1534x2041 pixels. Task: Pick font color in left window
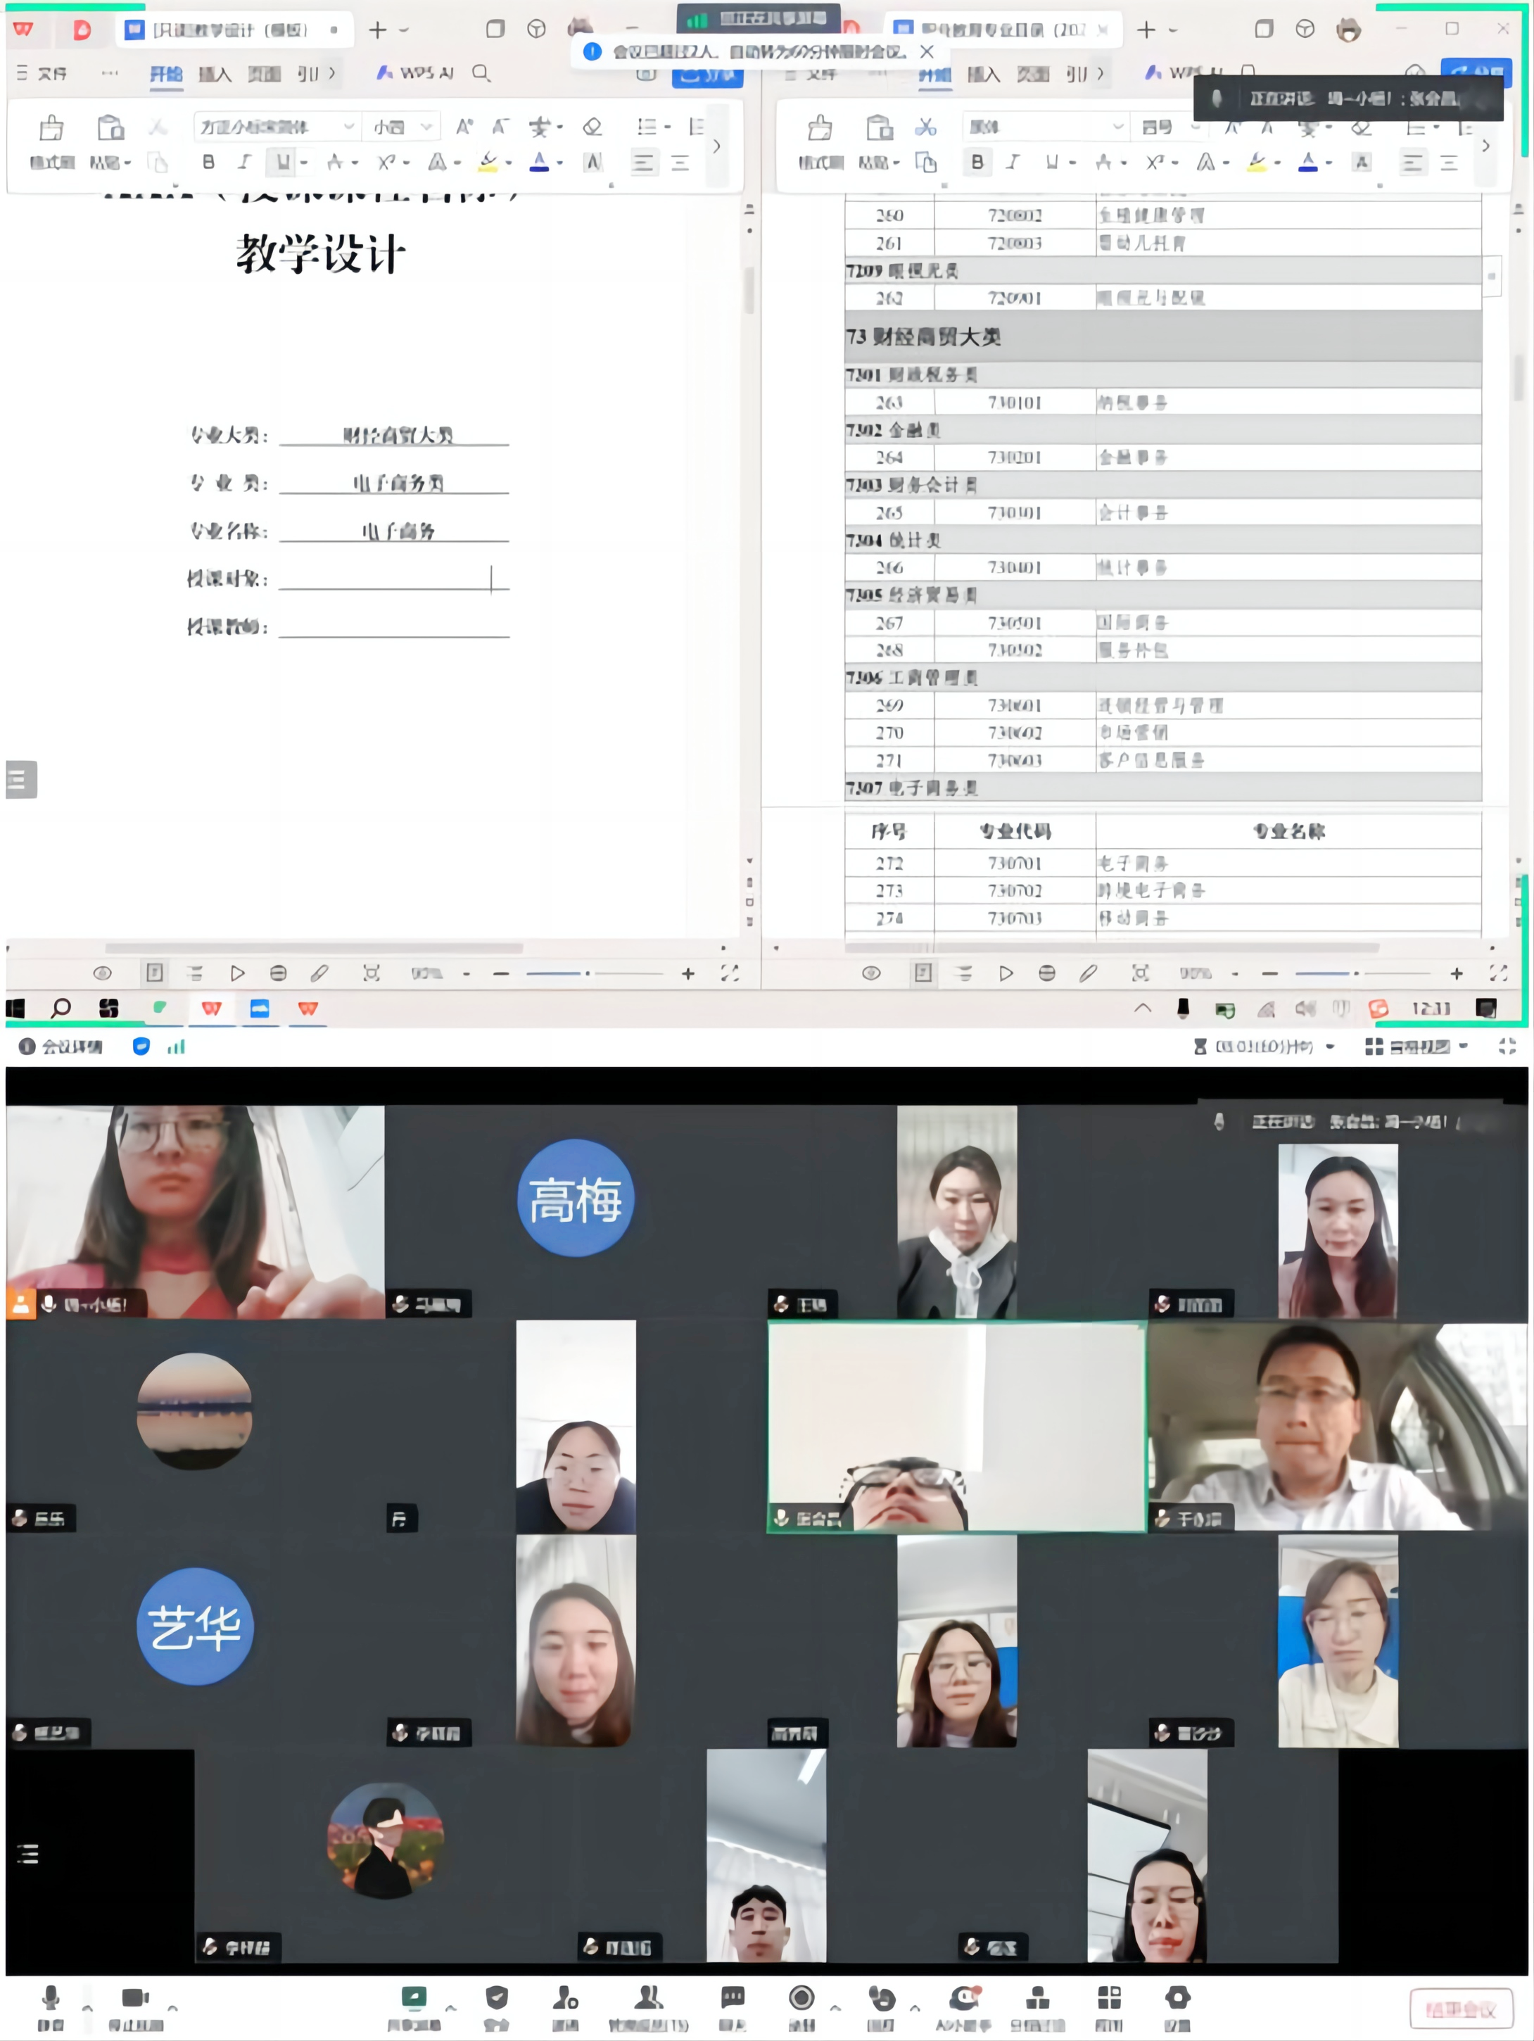click(x=540, y=163)
